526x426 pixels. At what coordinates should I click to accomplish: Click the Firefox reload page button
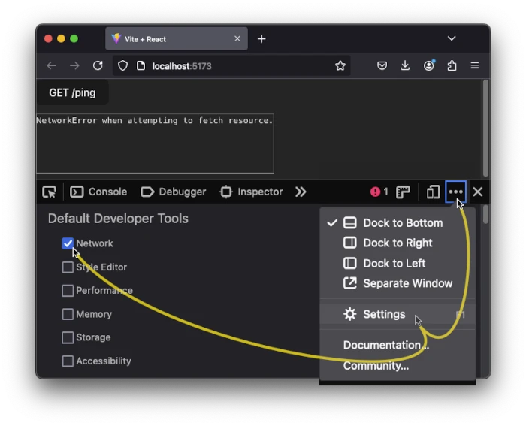point(98,66)
